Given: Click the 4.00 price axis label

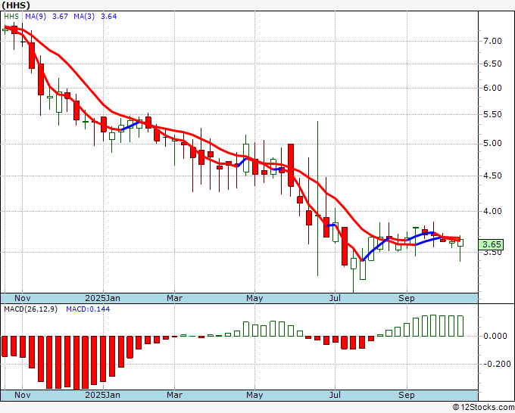Looking at the screenshot, I should 492,211.
